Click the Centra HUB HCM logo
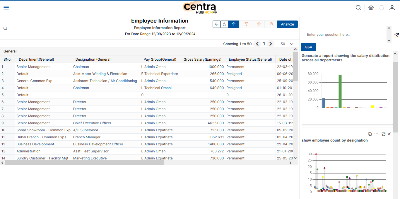 200,7
